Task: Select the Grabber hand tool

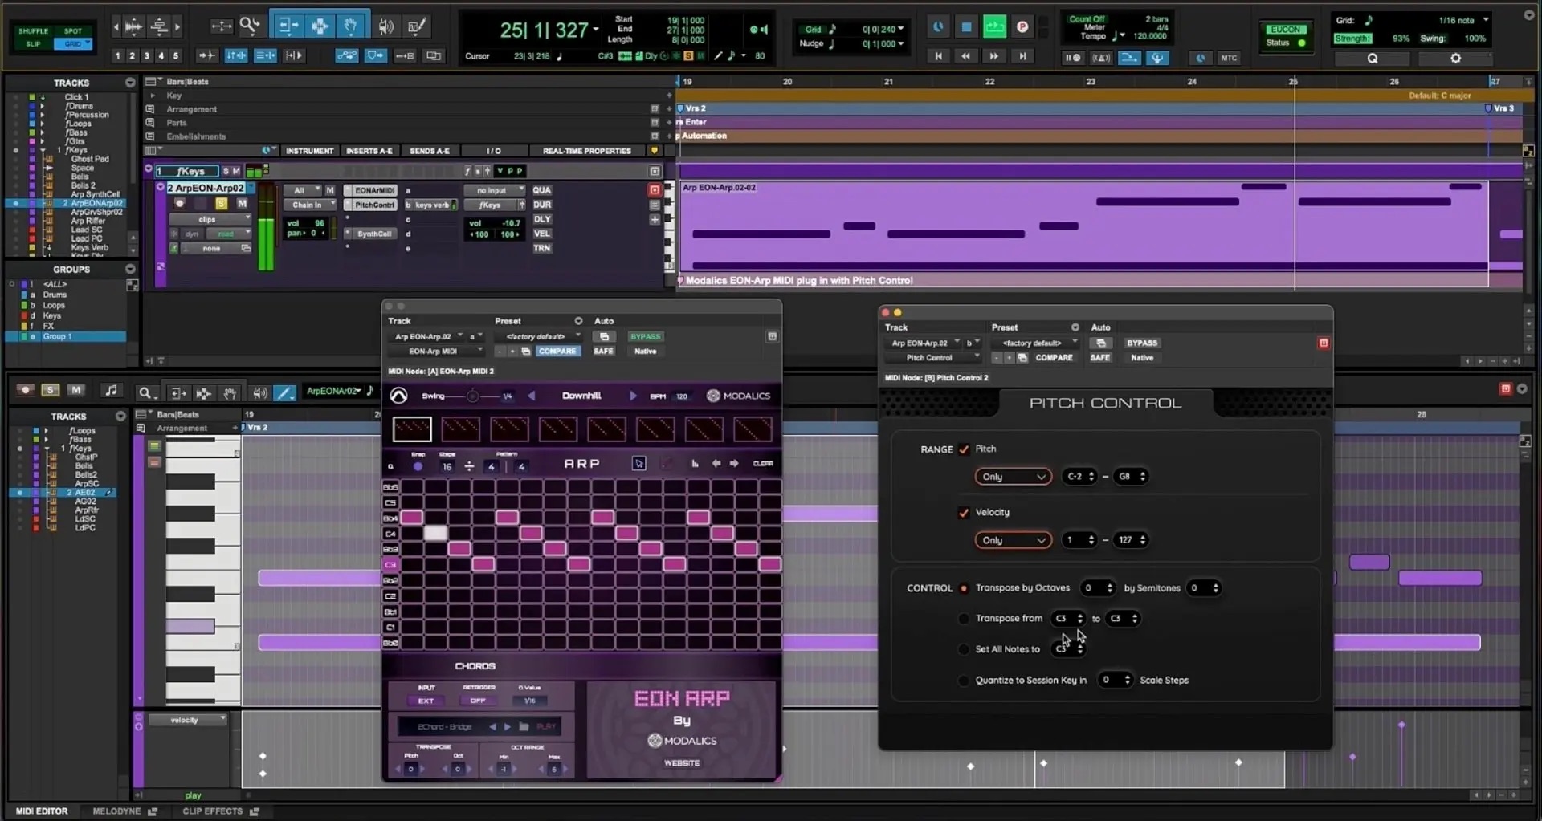Action: tap(350, 26)
